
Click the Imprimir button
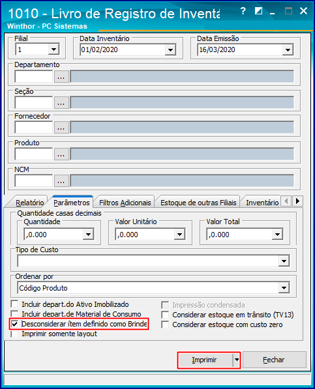point(206,360)
